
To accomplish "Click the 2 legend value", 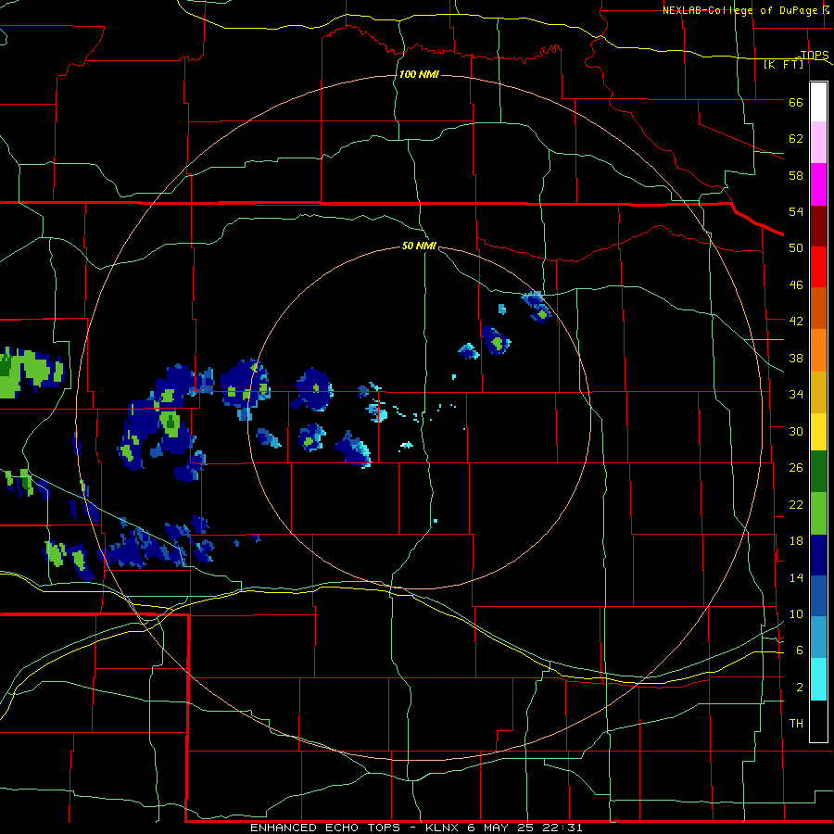I will 800,688.
